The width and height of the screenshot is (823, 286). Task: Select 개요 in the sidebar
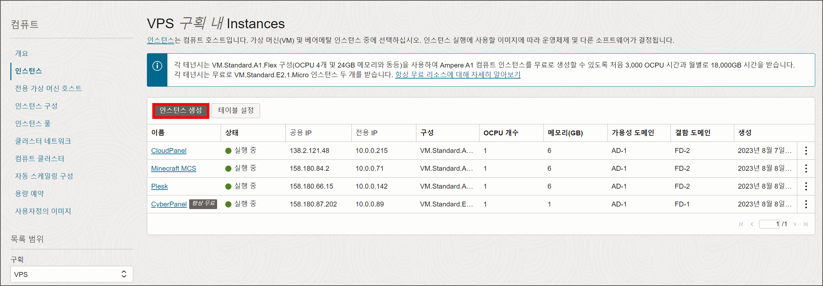[x=22, y=53]
